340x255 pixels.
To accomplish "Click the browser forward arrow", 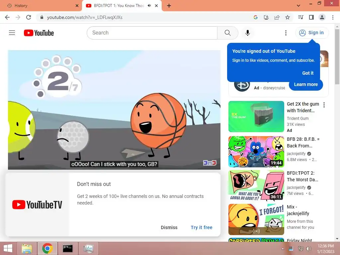I will [x=18, y=17].
